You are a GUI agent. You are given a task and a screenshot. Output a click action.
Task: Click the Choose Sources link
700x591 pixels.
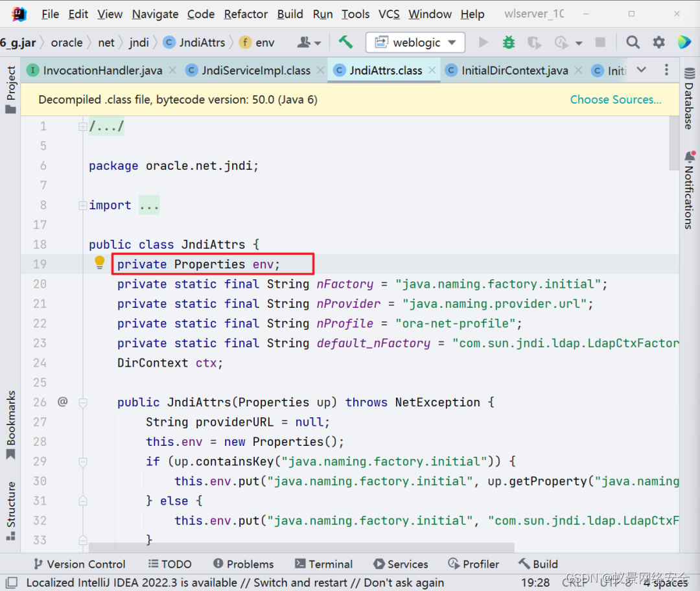[x=616, y=99]
